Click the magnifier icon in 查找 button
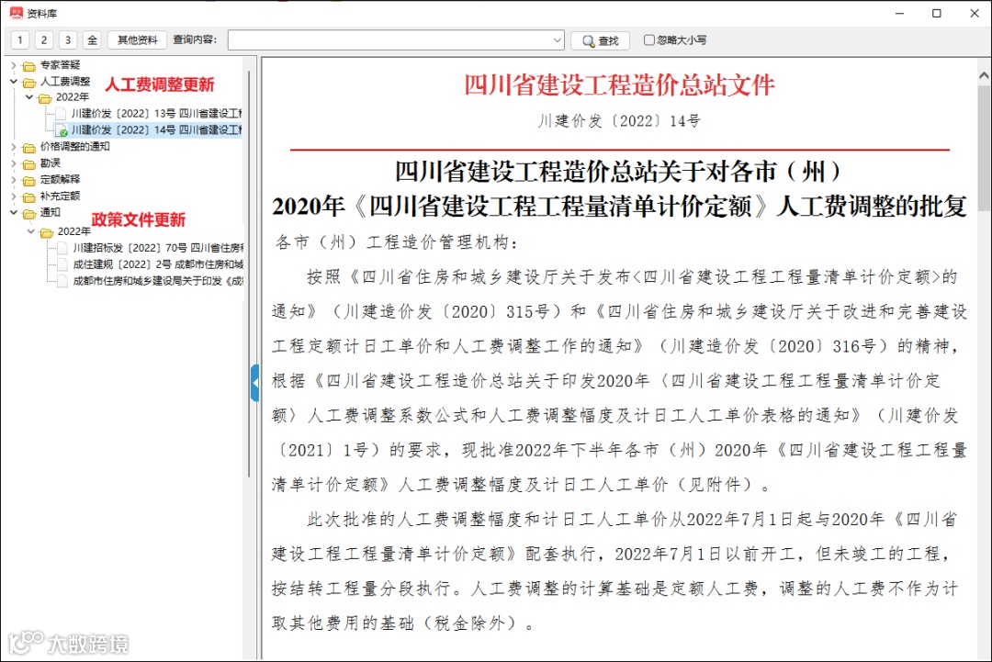The height and width of the screenshot is (662, 992). click(x=589, y=41)
